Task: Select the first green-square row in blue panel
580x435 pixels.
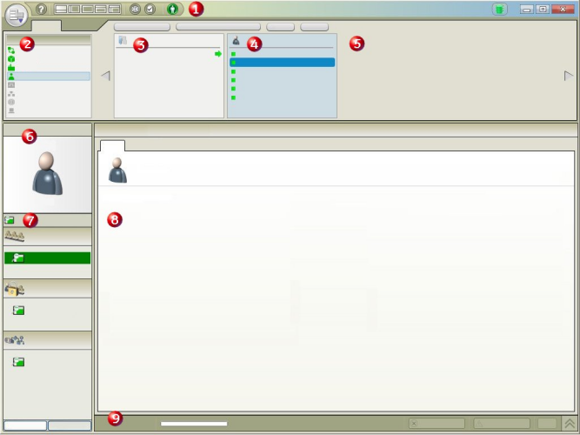Action: pyautogui.click(x=283, y=54)
